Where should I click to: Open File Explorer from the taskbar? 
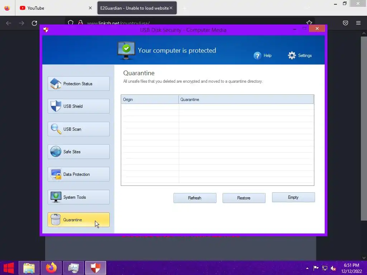29,268
